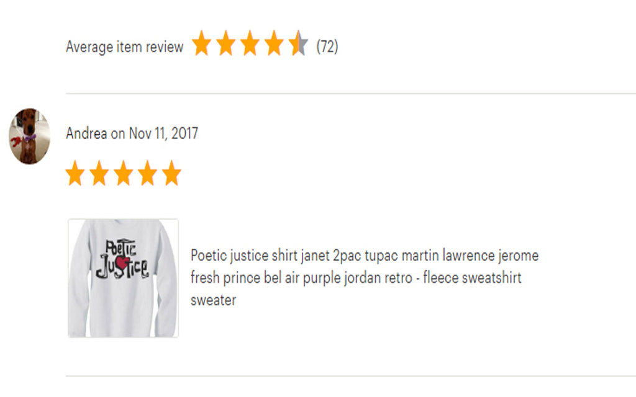Viewport: 636px width, 397px height.
Task: Click the fourth star of the average rating
Action: pyautogui.click(x=274, y=45)
